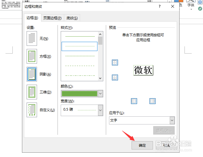Click the 微软 preview sample text

[x=143, y=70]
